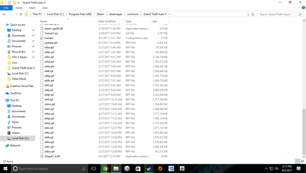The width and height of the screenshot is (306, 173).
Task: Open Steam from the taskbar
Action: tap(149, 168)
